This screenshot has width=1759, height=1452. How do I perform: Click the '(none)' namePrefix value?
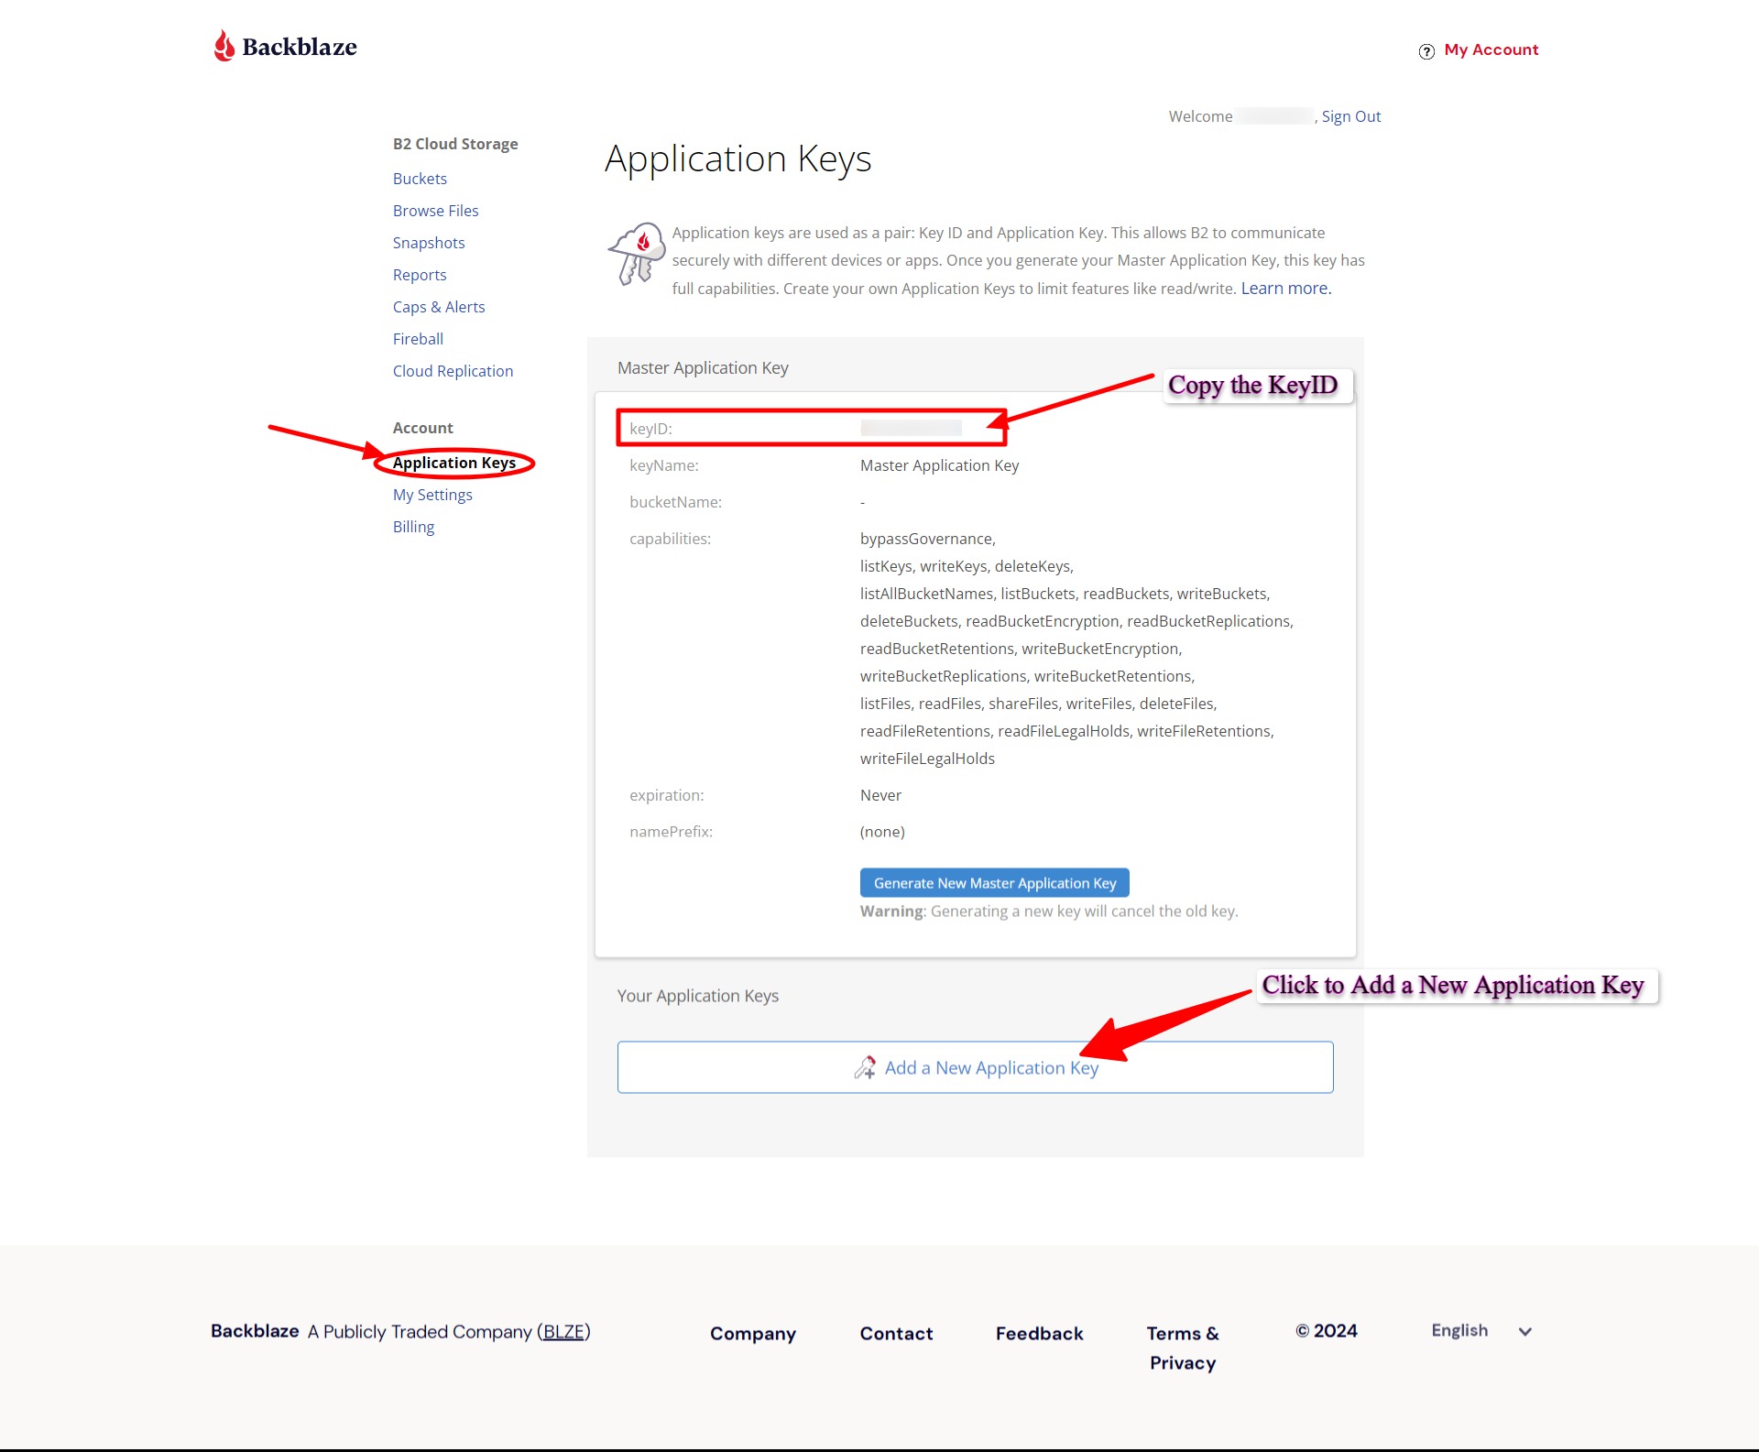pyautogui.click(x=882, y=832)
